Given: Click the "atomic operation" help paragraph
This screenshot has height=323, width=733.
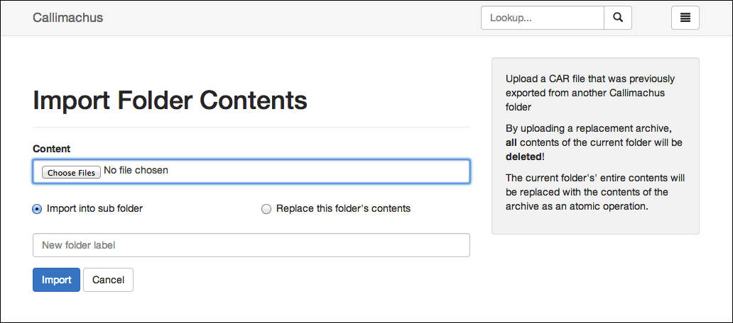Looking at the screenshot, I should pos(595,192).
